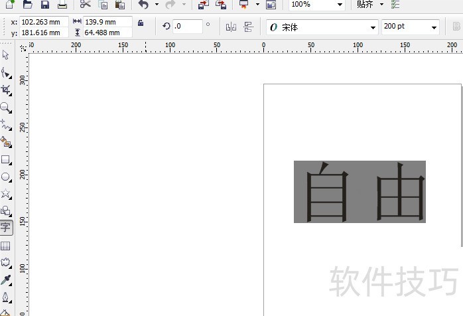Select the Ellipse tool
The height and width of the screenshot is (316, 463).
[x=6, y=177]
